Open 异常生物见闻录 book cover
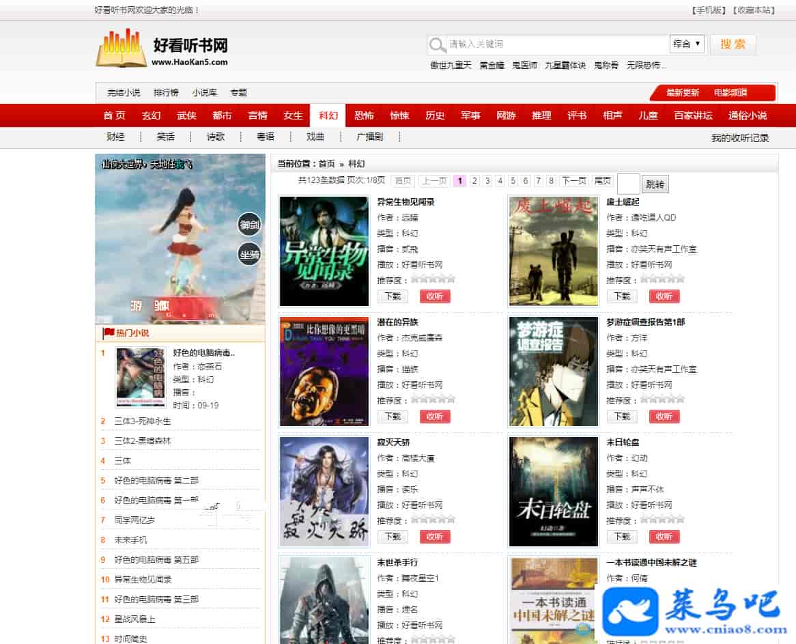This screenshot has height=644, width=796. pyautogui.click(x=324, y=251)
